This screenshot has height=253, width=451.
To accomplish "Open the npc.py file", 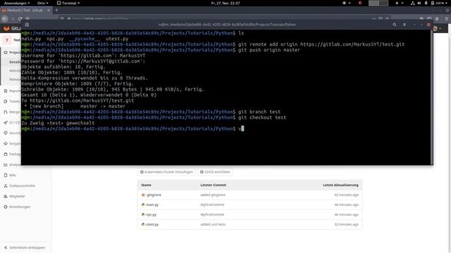I will (151, 214).
